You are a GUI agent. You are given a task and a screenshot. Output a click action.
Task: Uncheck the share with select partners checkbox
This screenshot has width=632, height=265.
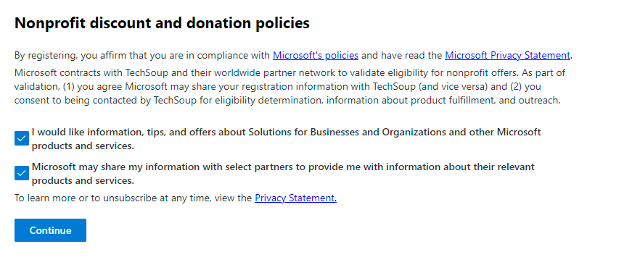tap(22, 173)
